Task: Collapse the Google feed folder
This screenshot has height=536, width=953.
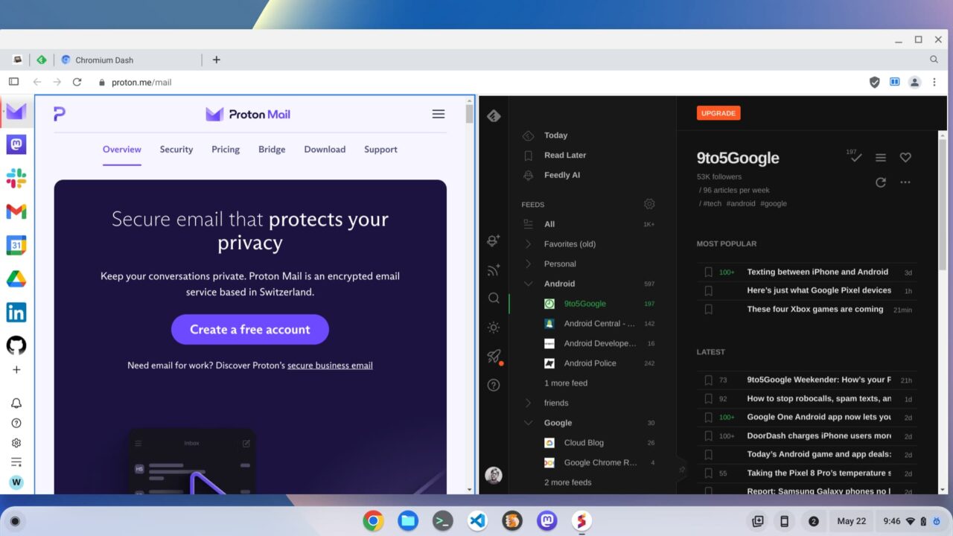Action: coord(528,423)
